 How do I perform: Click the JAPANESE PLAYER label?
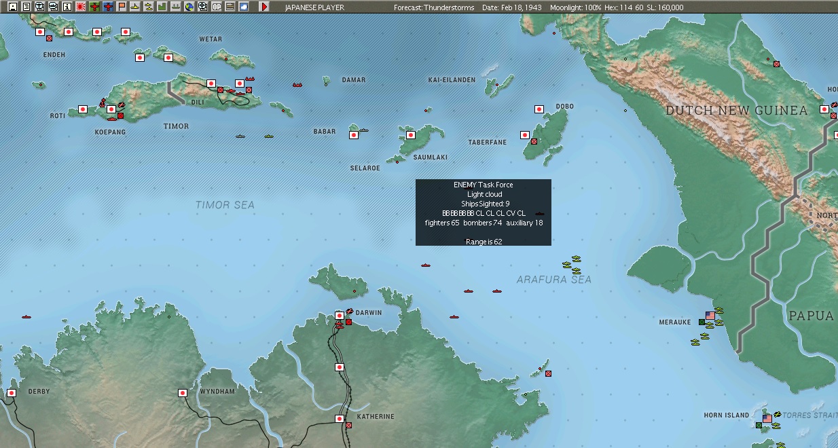pos(314,7)
